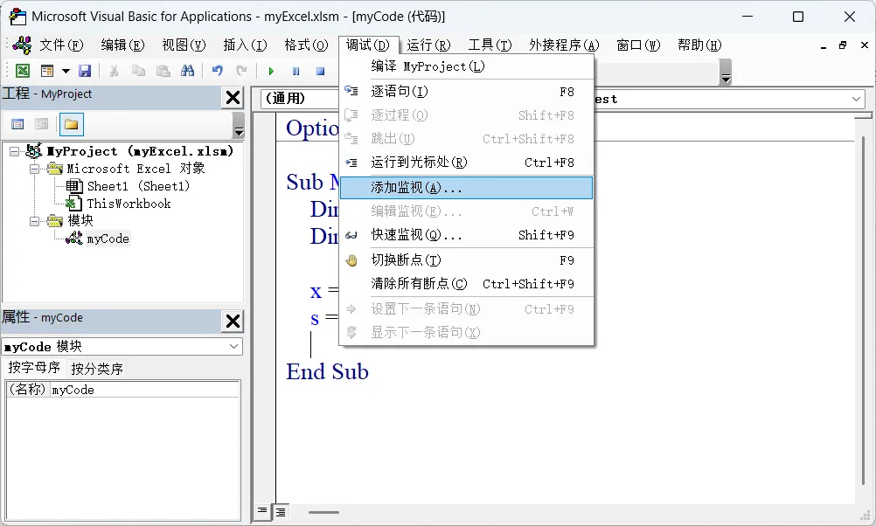Screen dimensions: 876x526
Task: Open the 编辑(E) menu
Action: (122, 45)
